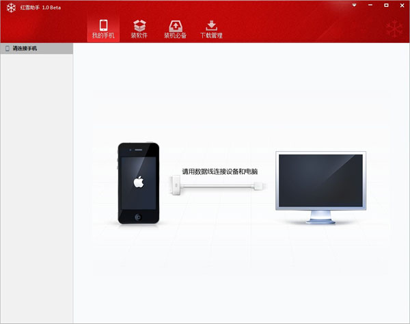Switch to the 装软件 install software tab
Screen dimensions: 410x324
click(139, 29)
